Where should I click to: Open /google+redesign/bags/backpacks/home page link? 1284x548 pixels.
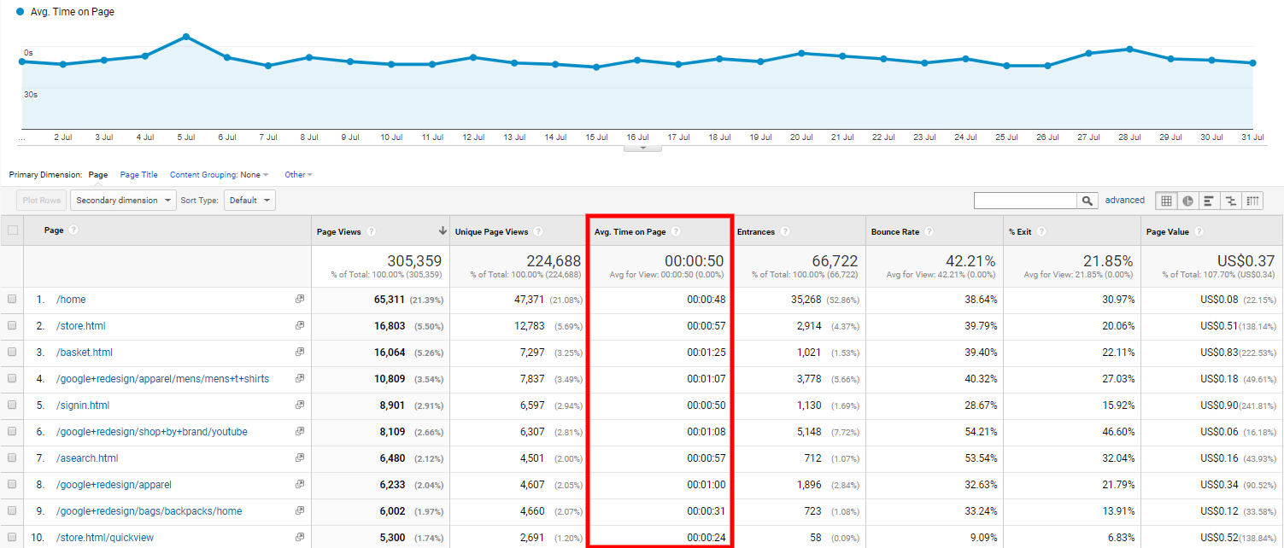tap(150, 511)
